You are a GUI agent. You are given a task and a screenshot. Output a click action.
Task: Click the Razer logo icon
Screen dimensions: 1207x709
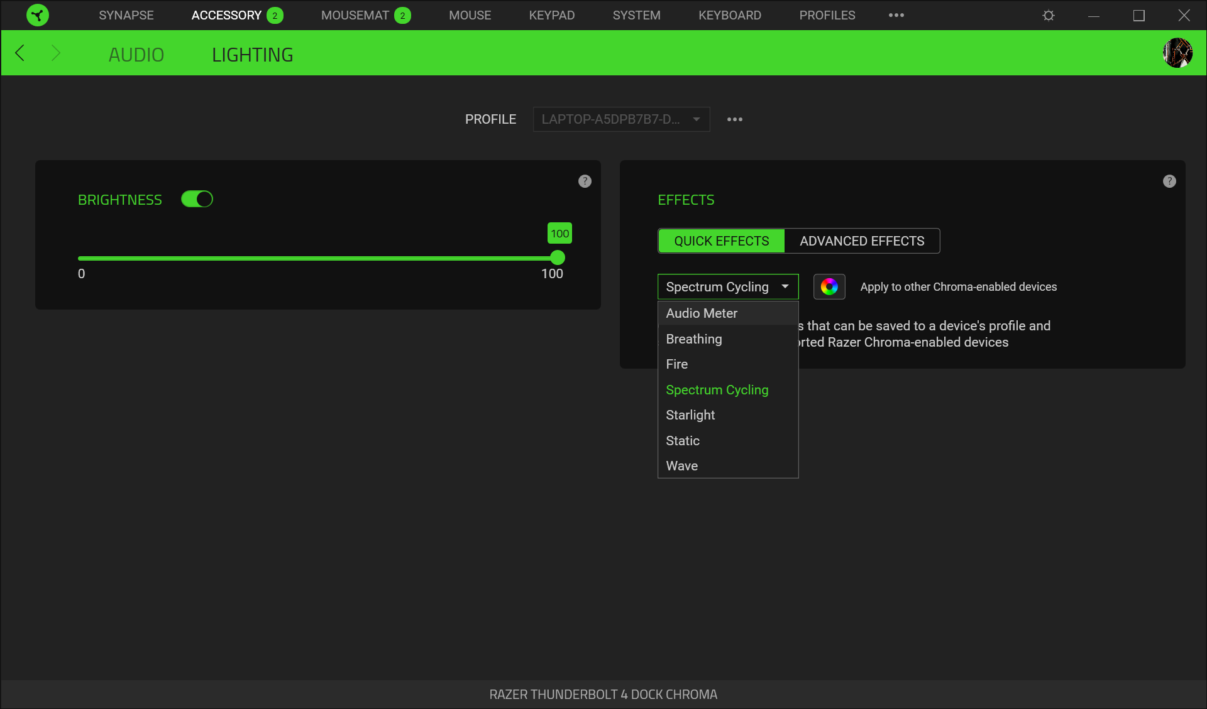[x=38, y=15]
